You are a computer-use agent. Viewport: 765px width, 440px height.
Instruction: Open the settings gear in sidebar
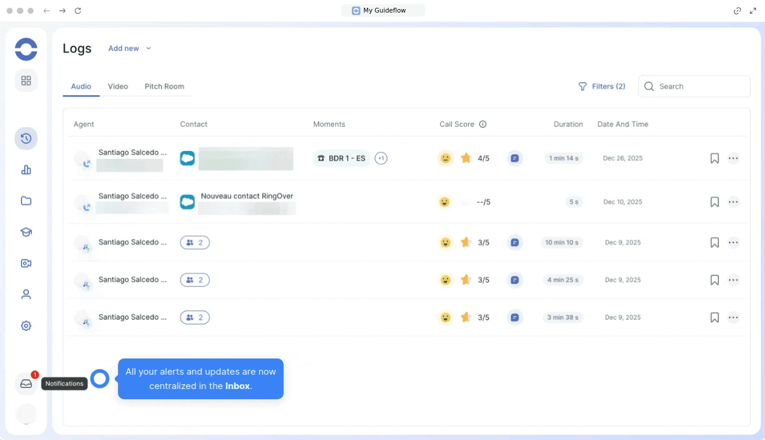tap(26, 326)
